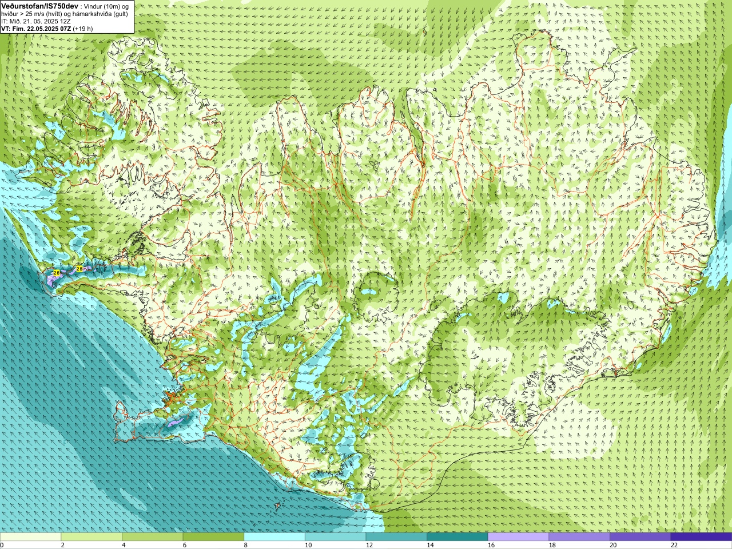Click the pale yellow 0–2 m/s legend swatch
The width and height of the screenshot is (732, 549).
click(30, 537)
